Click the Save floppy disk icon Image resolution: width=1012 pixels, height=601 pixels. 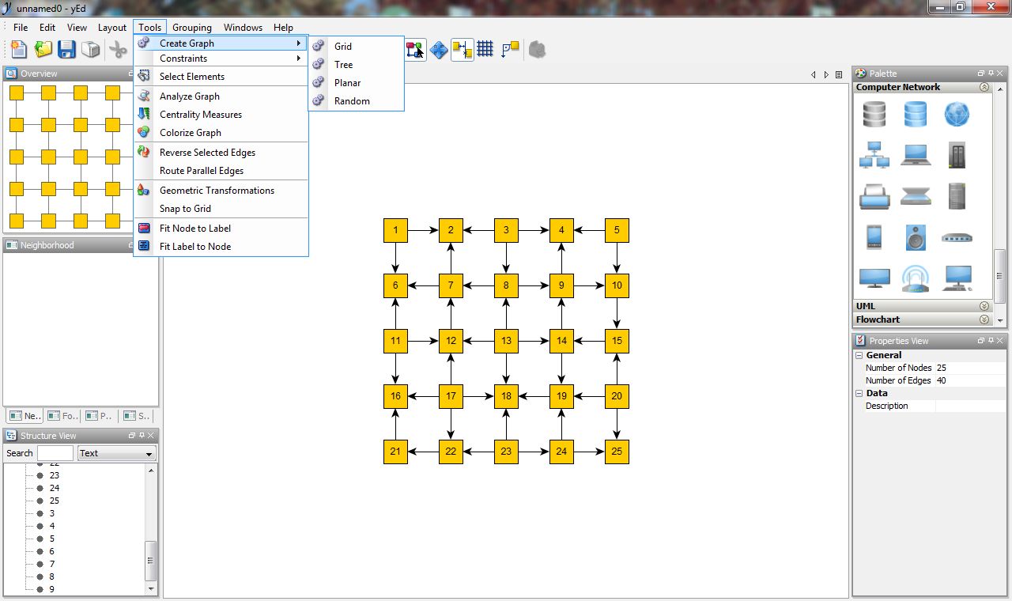click(x=66, y=49)
